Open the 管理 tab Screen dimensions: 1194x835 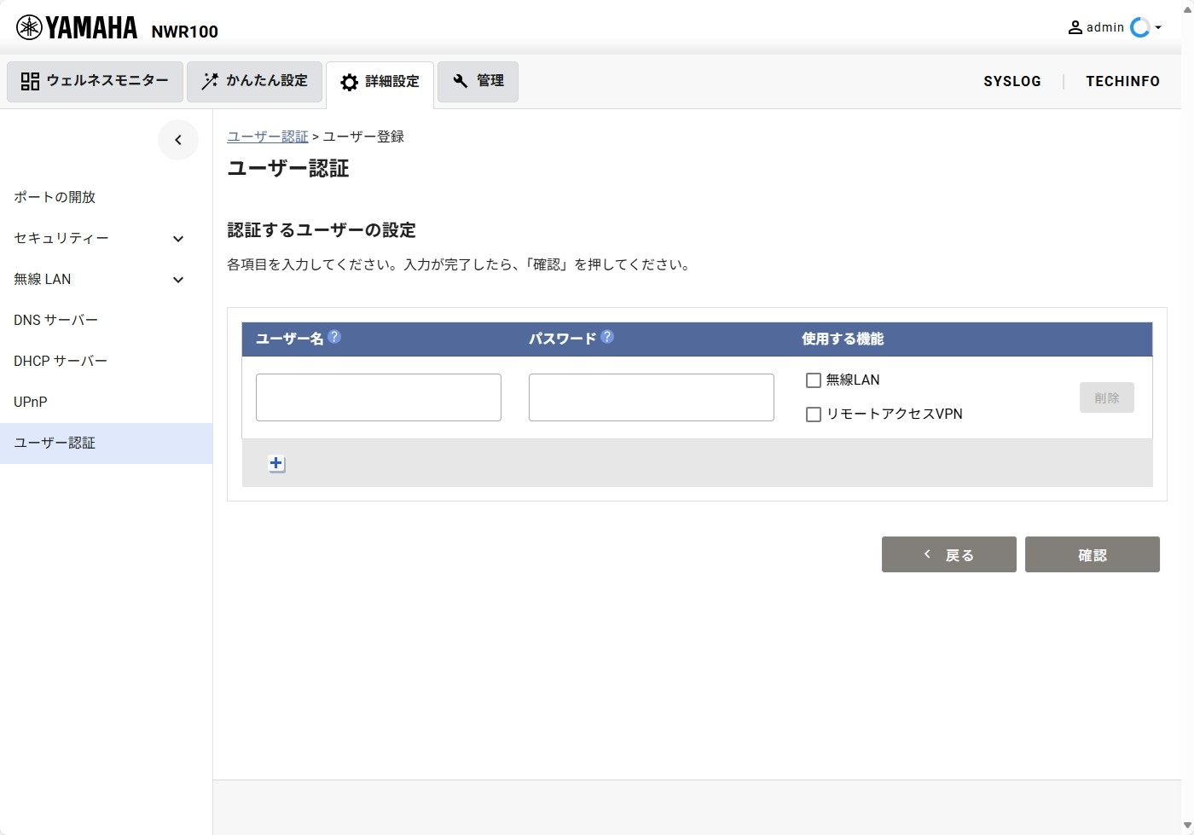(478, 81)
